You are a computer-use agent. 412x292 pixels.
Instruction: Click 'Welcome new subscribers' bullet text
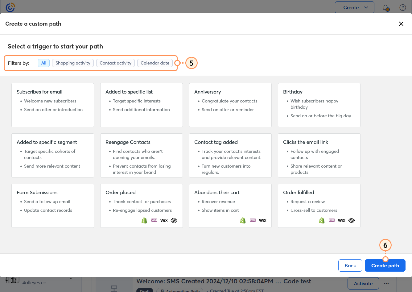coord(50,101)
